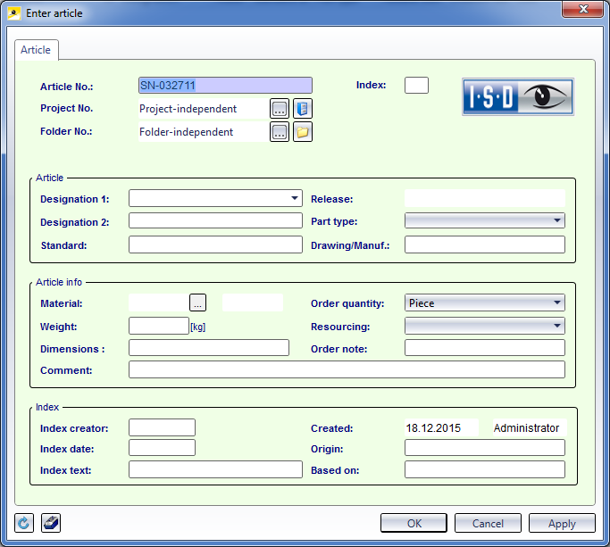Screen dimensions: 610x547
Task: Click the refresh arrow icon at bottom left
Action: [x=24, y=523]
